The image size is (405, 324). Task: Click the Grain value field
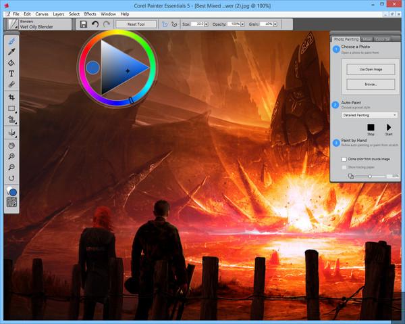pyautogui.click(x=267, y=24)
